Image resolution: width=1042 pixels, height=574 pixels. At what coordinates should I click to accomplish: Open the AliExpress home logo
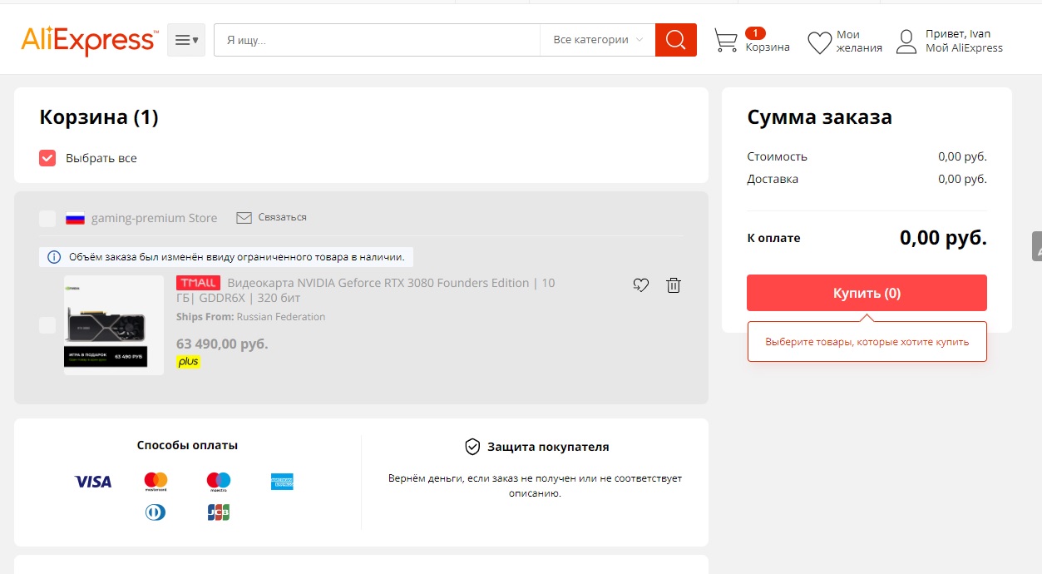89,40
